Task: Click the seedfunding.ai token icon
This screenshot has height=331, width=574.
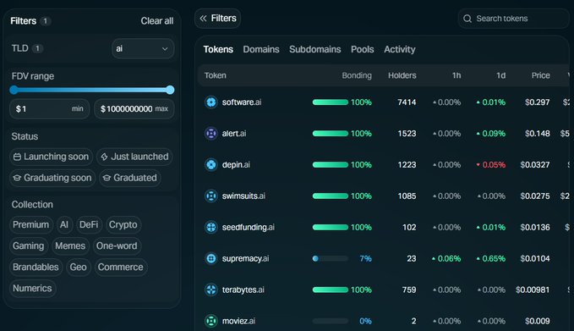Action: click(x=210, y=227)
